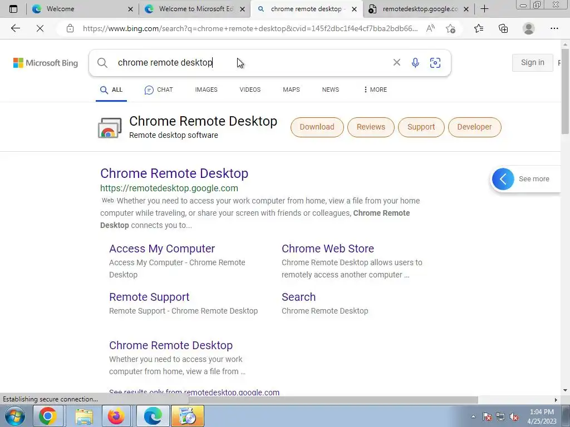This screenshot has height=427, width=570.
Task: Switch to Bing CHAT tab
Action: [x=159, y=90]
